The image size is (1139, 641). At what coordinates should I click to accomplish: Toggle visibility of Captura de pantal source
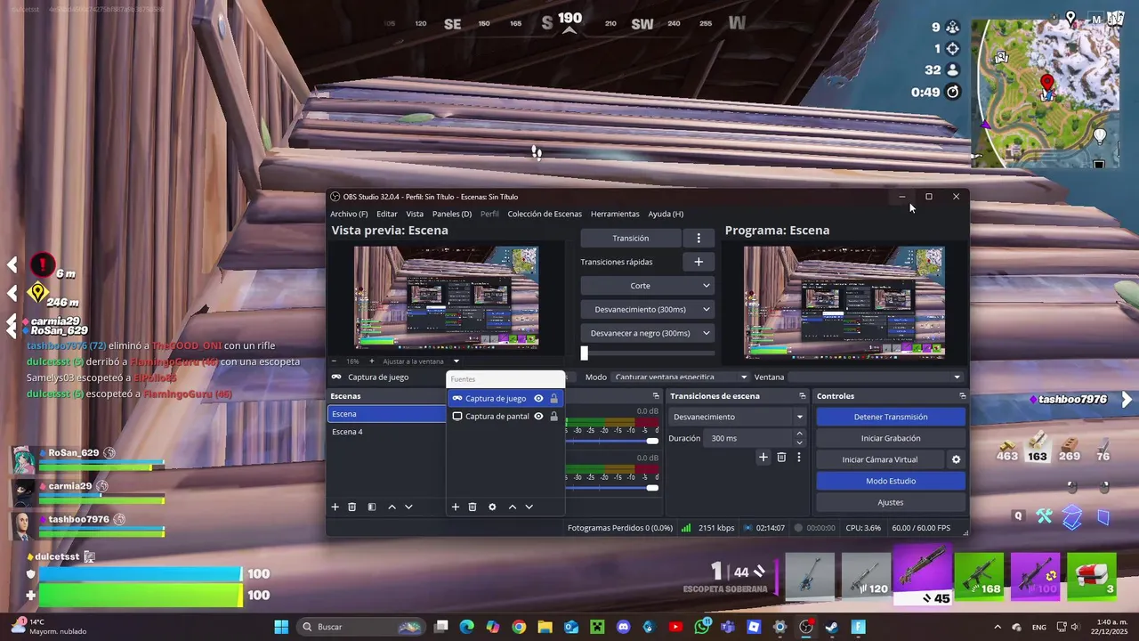coord(538,416)
